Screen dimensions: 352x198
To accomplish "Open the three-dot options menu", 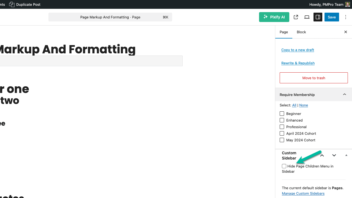I will click(x=346, y=17).
